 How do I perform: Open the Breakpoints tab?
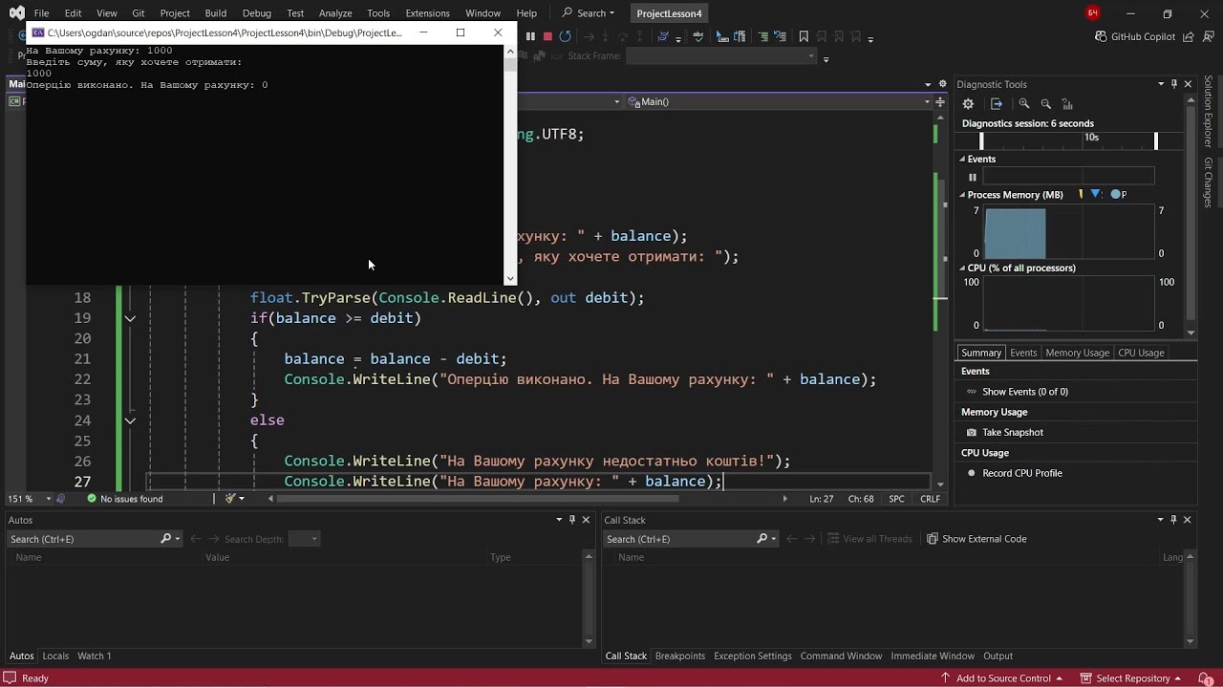point(680,656)
